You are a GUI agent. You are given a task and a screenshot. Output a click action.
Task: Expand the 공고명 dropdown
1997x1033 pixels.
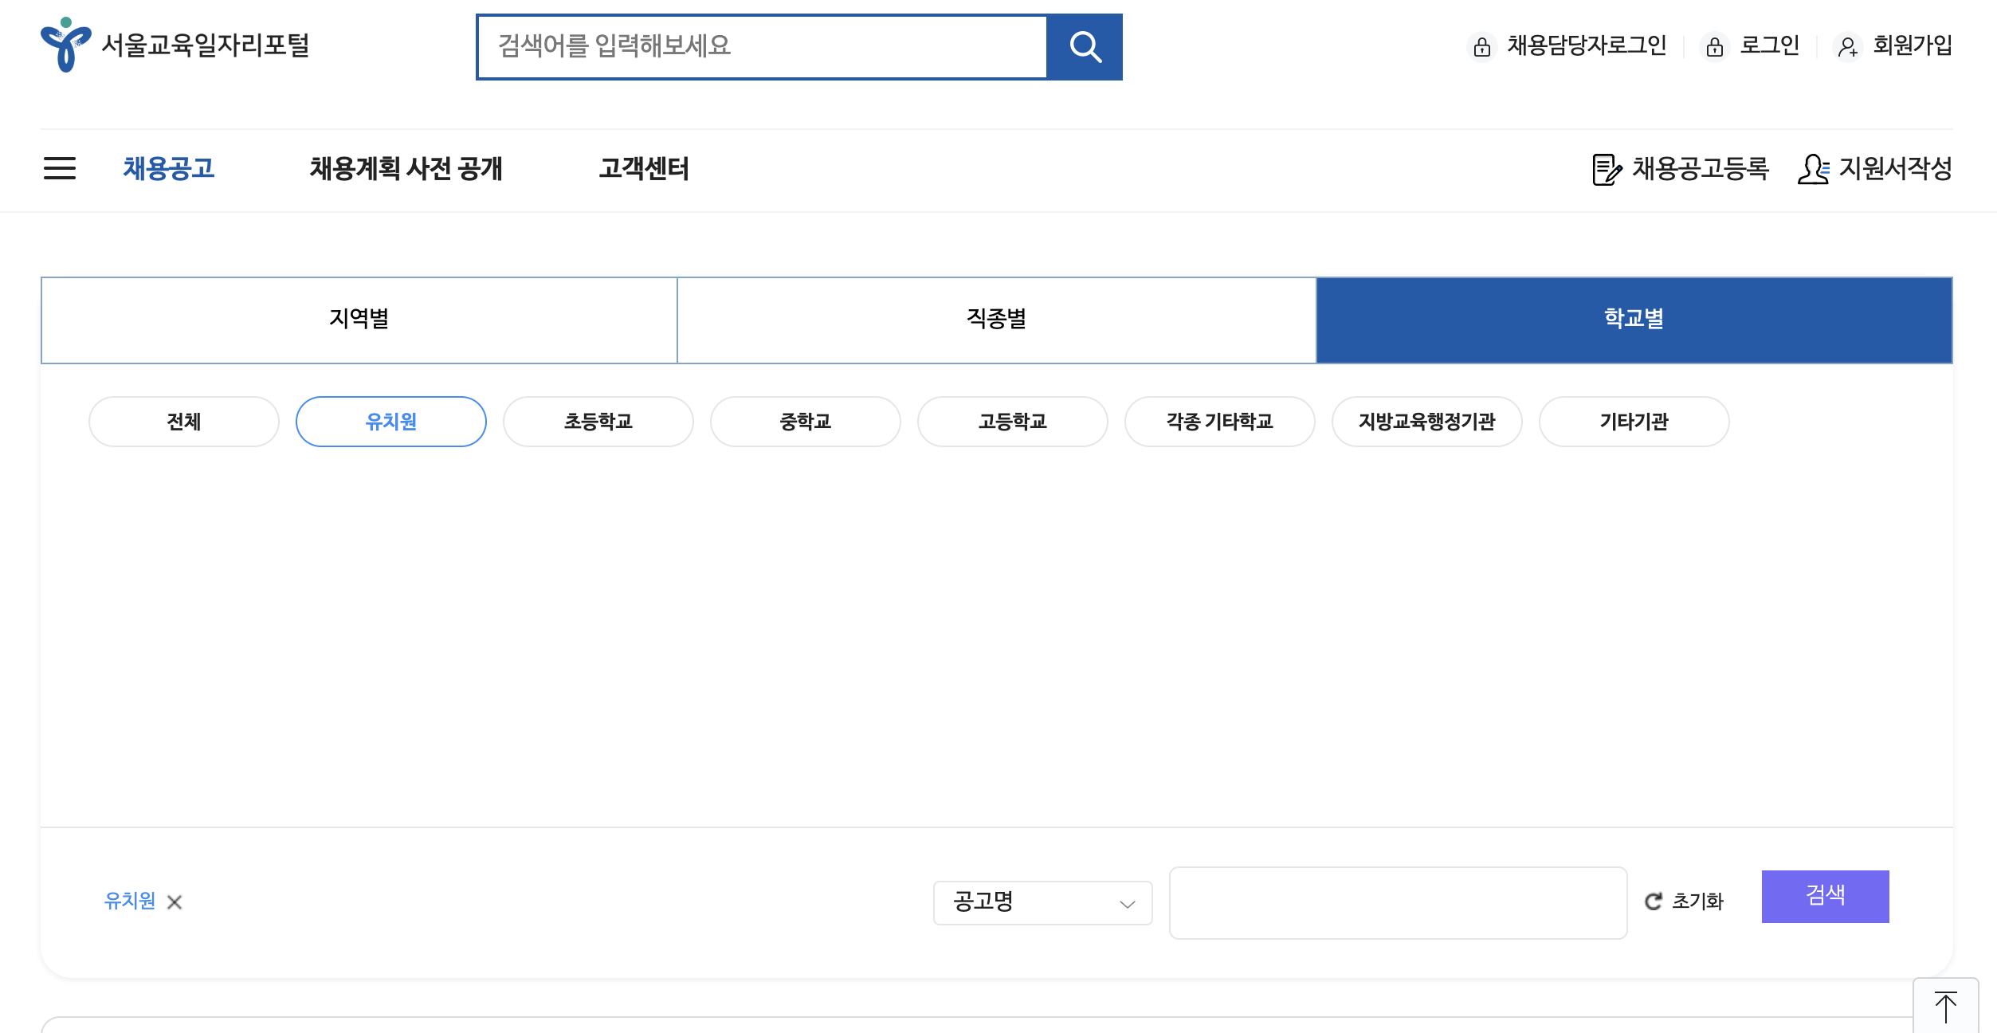[x=1042, y=902]
